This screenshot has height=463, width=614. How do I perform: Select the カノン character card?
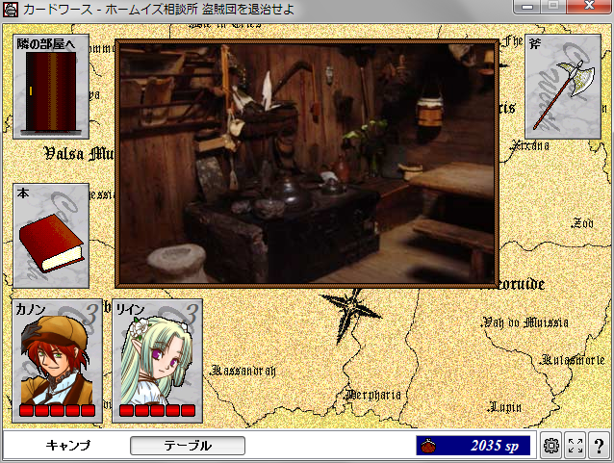(57, 361)
